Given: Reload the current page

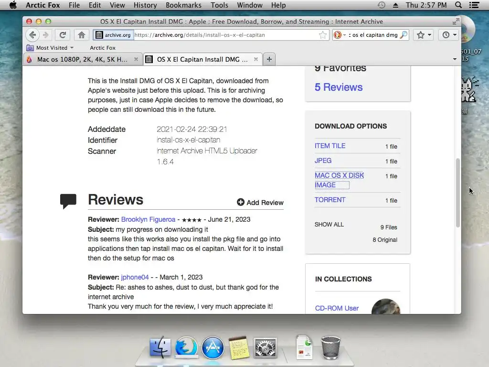Looking at the screenshot, I should (x=63, y=35).
